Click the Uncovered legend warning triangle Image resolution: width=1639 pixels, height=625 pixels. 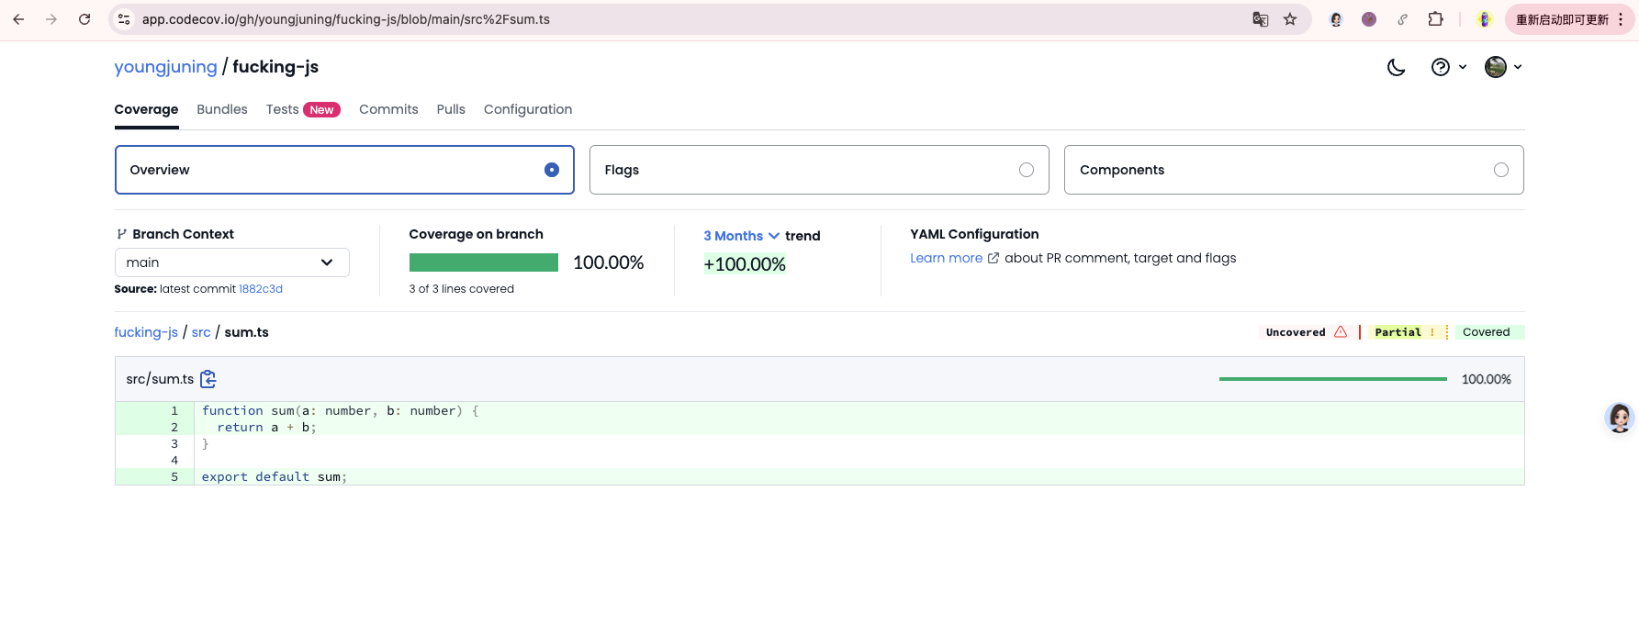point(1341,332)
